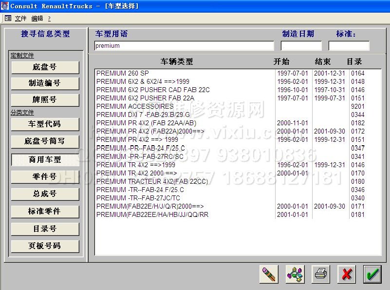Image resolution: width=390 pixels, height=290 pixels.
Task: Select PREMIUM 260 SP in vehicle list
Action: [122, 73]
